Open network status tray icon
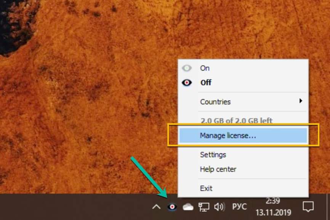Image resolution: width=330 pixels, height=220 pixels. (x=204, y=207)
